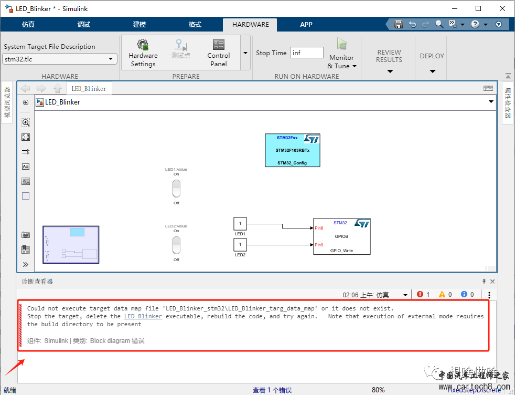Close the diagnostic viewer panel
The image size is (515, 395).
pos(492,281)
